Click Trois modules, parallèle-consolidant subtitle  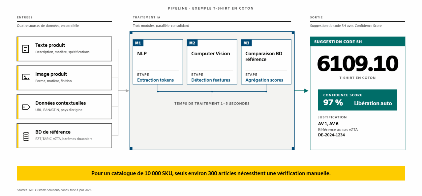pyautogui.click(x=161, y=26)
